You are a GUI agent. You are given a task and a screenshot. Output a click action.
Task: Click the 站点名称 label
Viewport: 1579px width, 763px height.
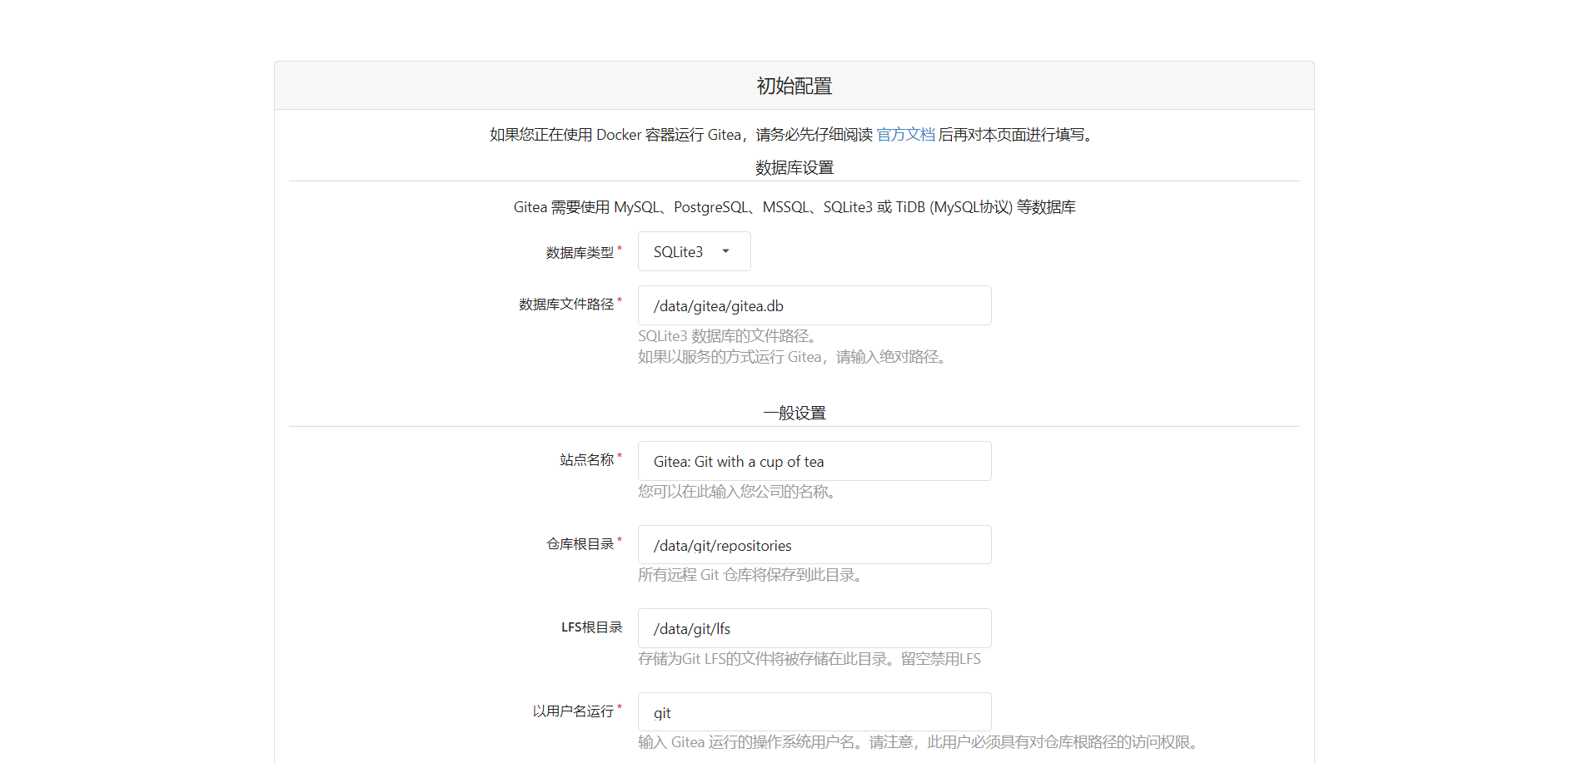coord(586,459)
